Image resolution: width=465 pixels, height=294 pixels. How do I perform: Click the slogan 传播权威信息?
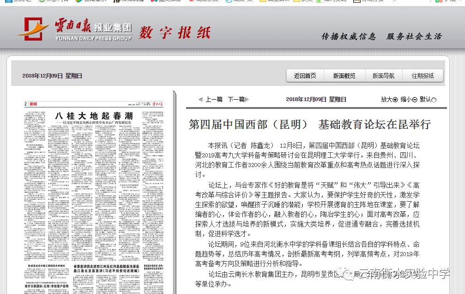click(349, 36)
